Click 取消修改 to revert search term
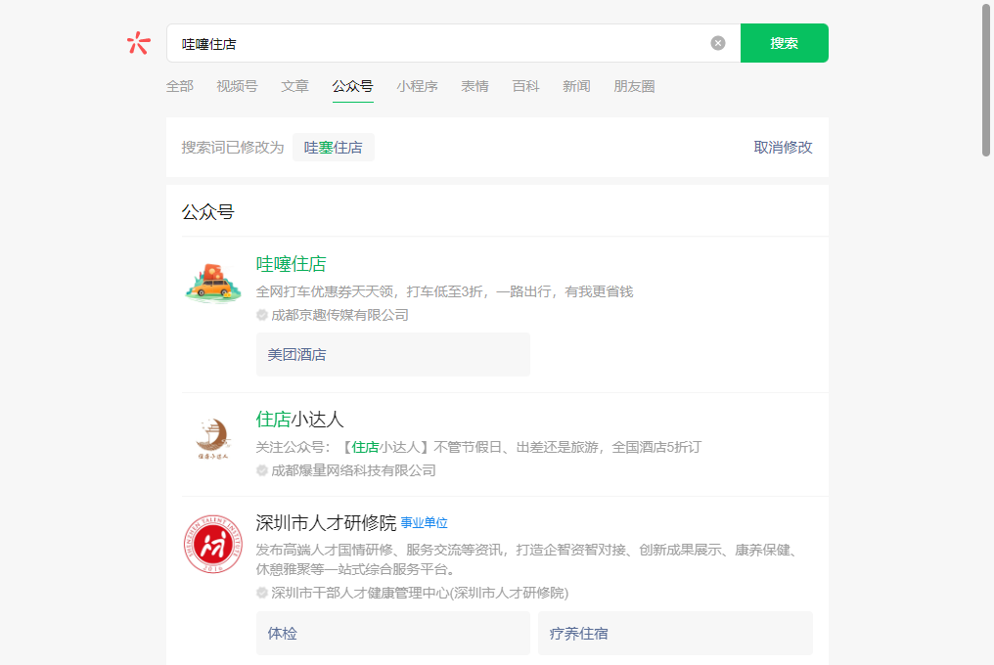Screen dimensions: 994x665 point(783,147)
